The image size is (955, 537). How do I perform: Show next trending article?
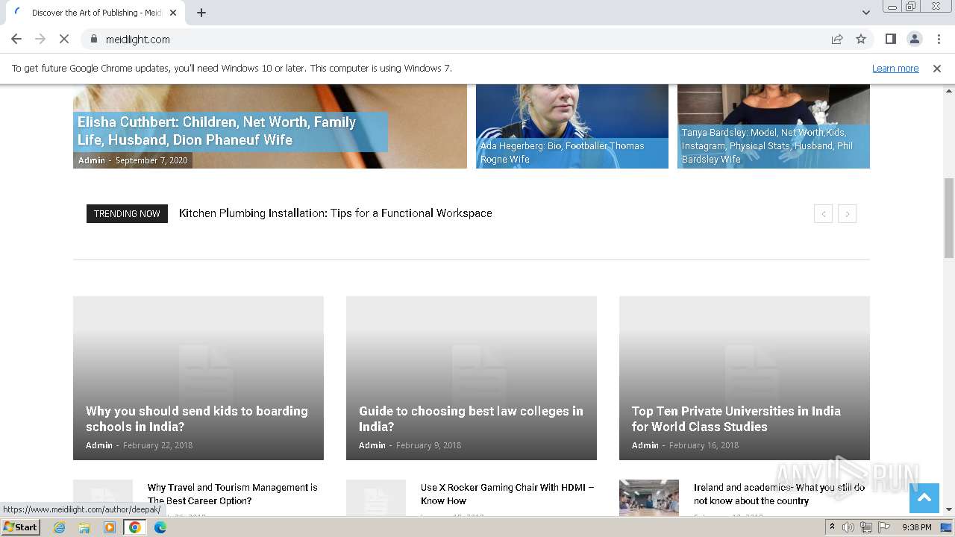pyautogui.click(x=847, y=214)
